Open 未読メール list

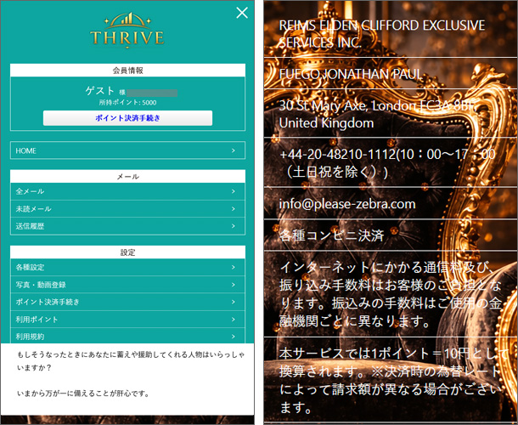pos(127,209)
